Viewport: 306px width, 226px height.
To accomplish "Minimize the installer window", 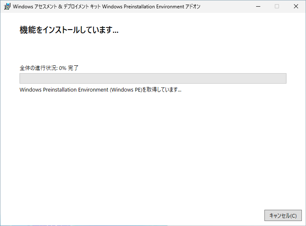I will (x=258, y=6).
